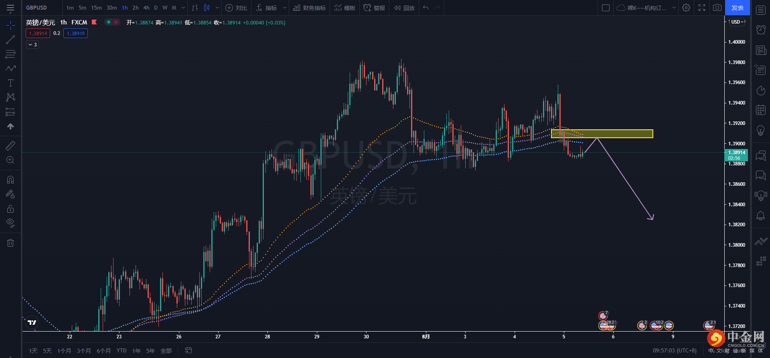Click the red flag symbol marker
The height and width of the screenshot is (358, 770).
(x=94, y=22)
